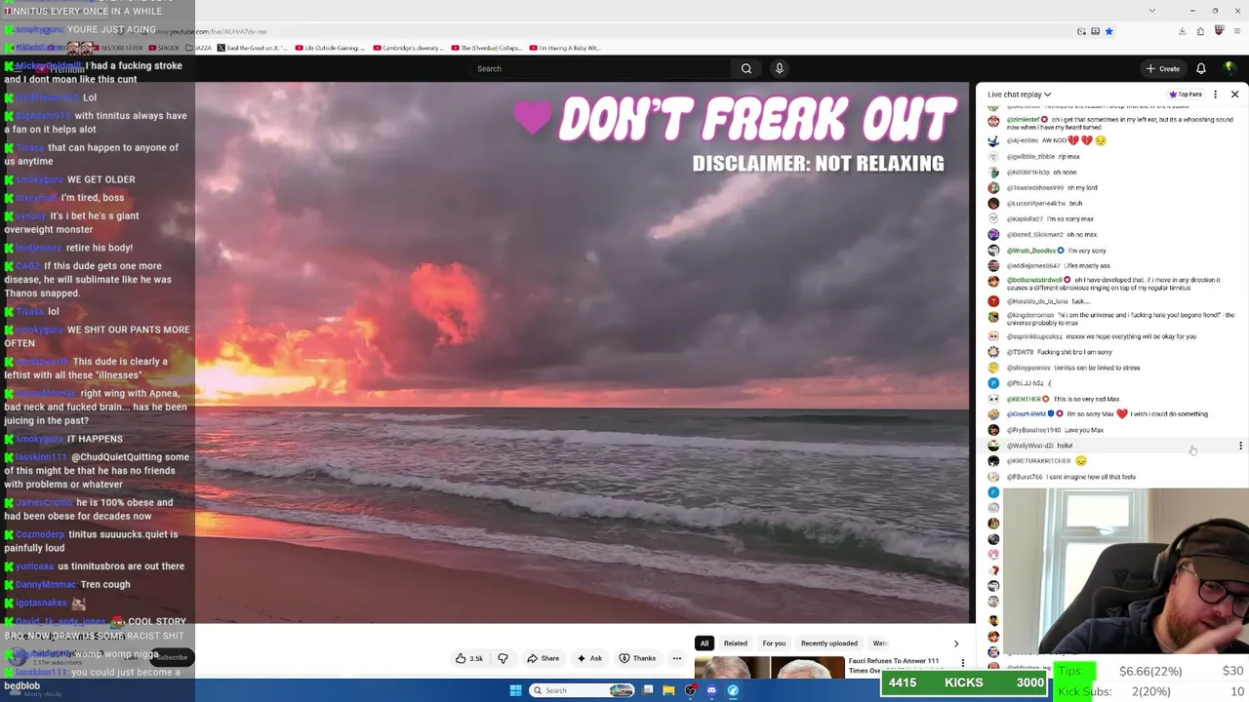Click the ad-blocker shield extension icon
Viewport: 1249px width, 702px height.
(1219, 31)
